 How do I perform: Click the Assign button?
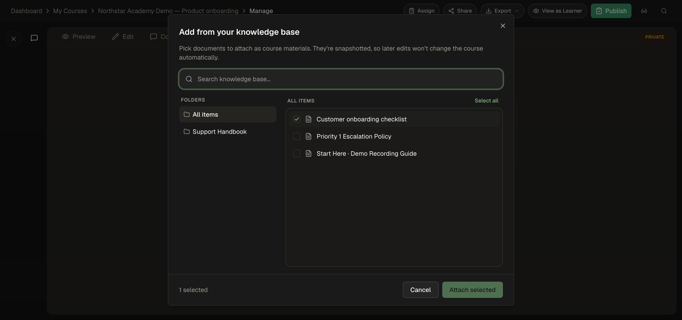coord(421,11)
